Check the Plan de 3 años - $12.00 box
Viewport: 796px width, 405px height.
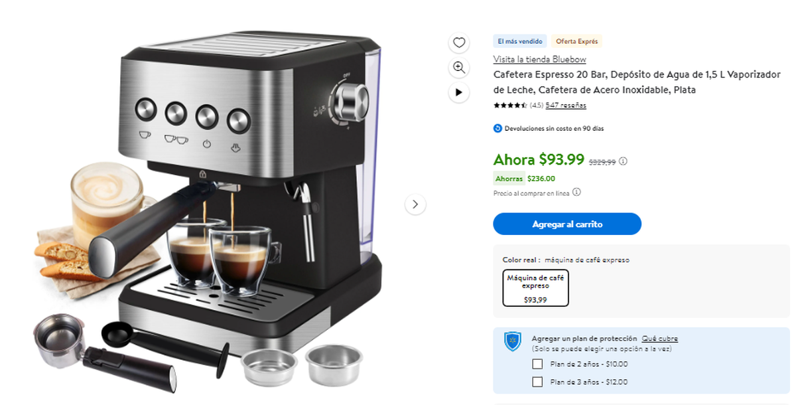click(537, 382)
